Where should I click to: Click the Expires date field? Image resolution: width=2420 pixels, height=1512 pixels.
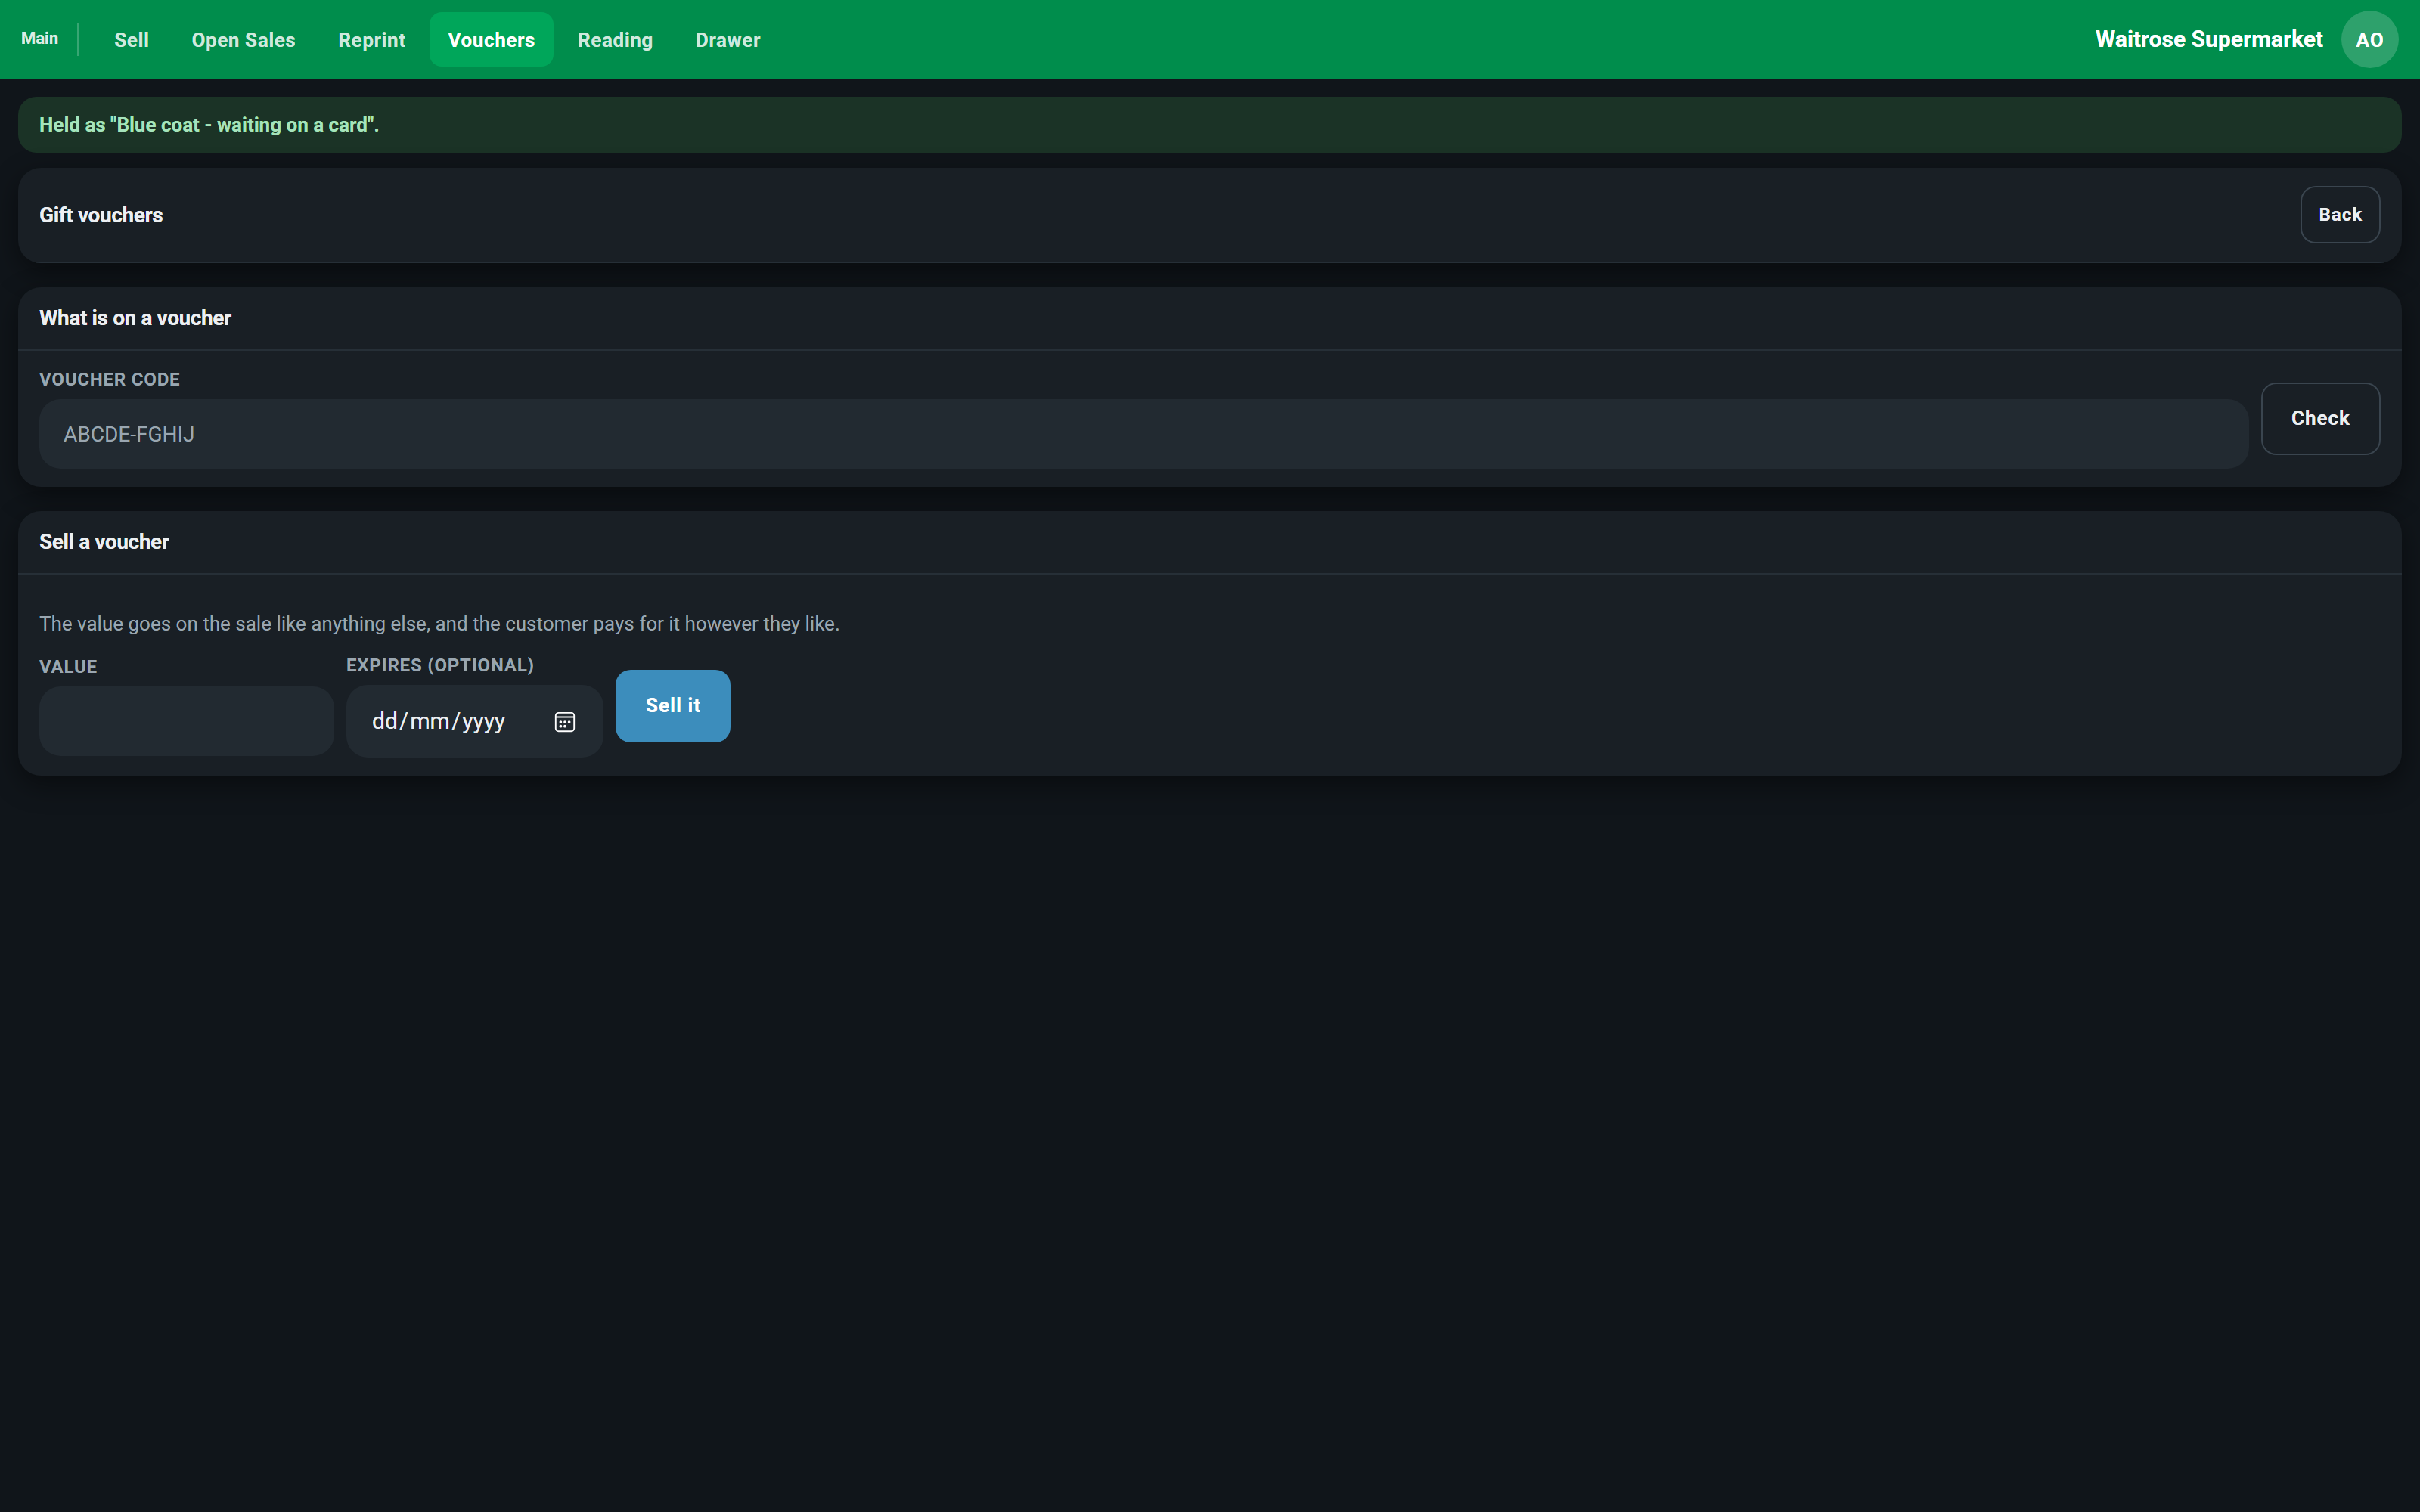[474, 721]
